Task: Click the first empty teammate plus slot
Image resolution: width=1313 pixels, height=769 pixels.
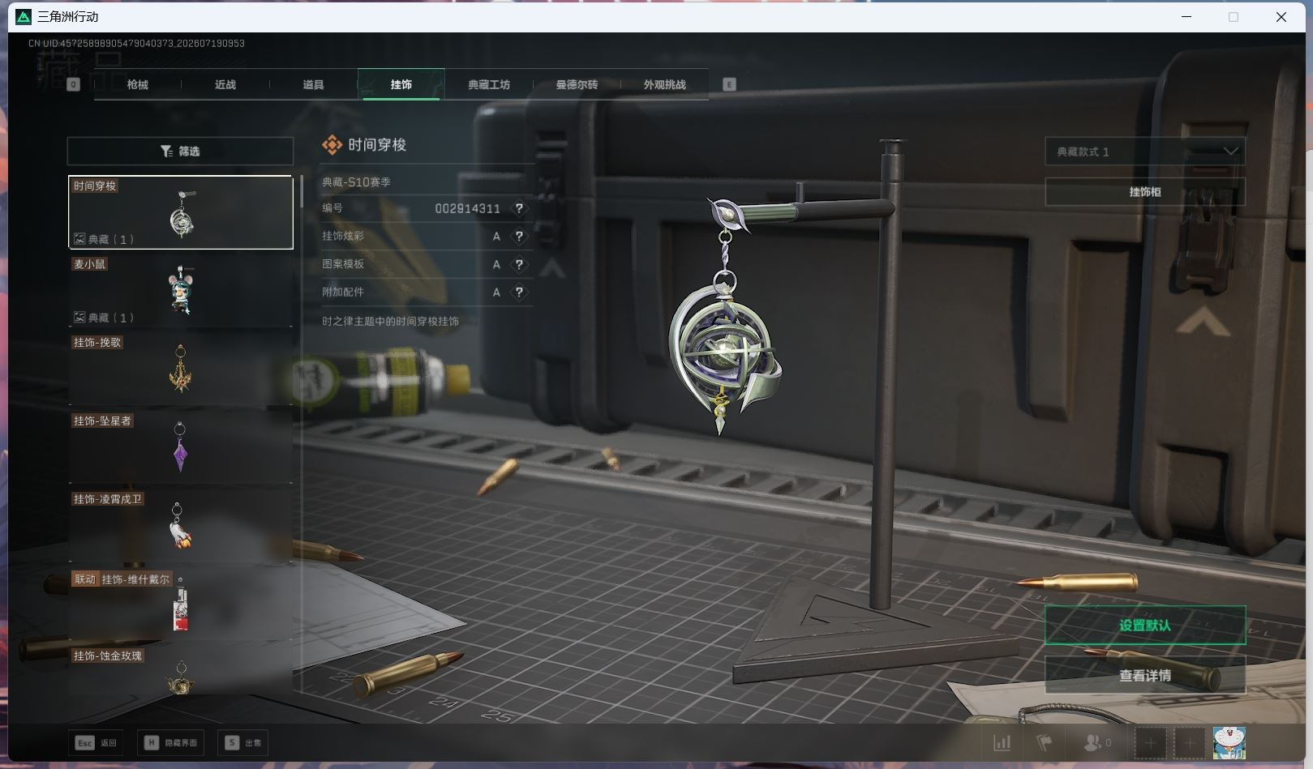Action: point(1150,742)
